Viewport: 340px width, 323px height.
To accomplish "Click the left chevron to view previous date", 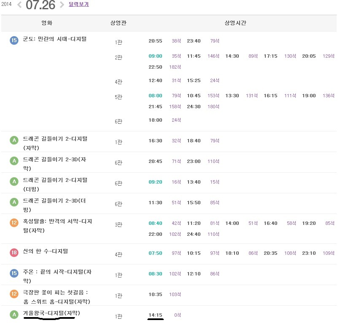I will [19, 5].
